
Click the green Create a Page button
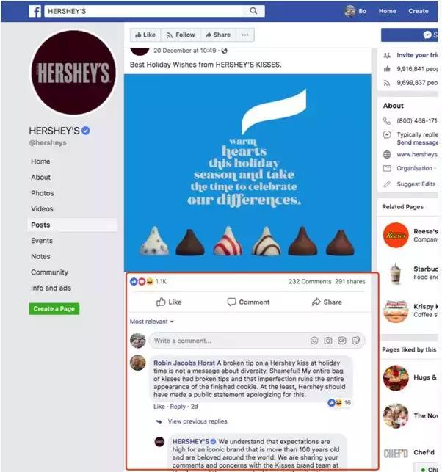(x=54, y=308)
